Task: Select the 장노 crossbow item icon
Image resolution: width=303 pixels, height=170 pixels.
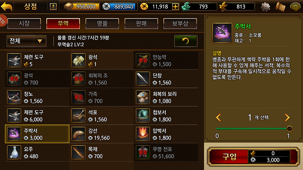Action: point(14,97)
